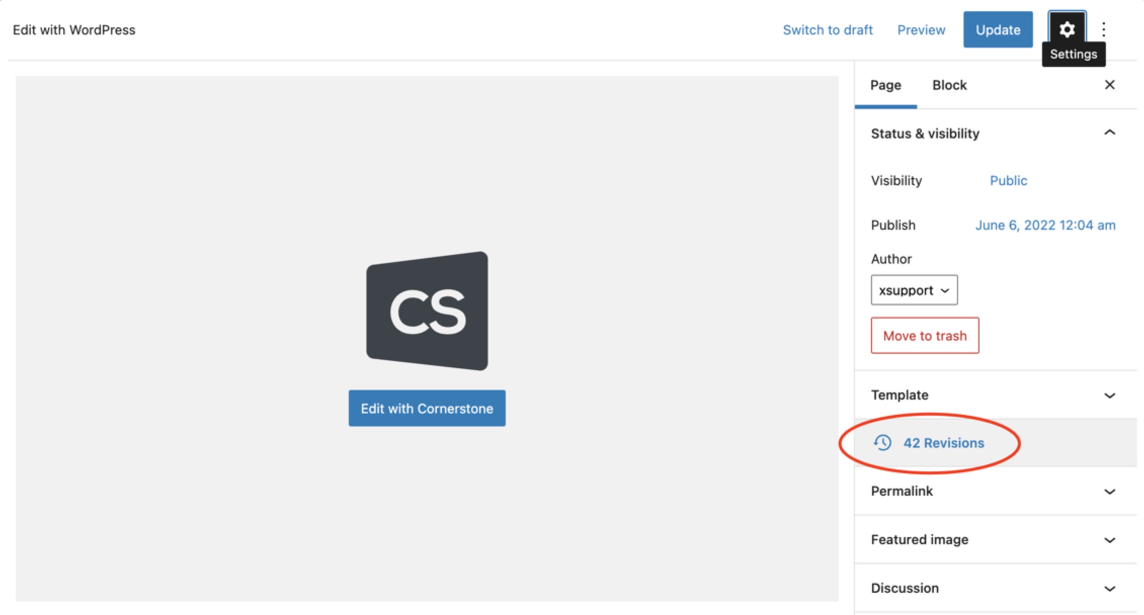The height and width of the screenshot is (615, 1144).
Task: Close the settings sidebar panel
Action: pos(1109,85)
